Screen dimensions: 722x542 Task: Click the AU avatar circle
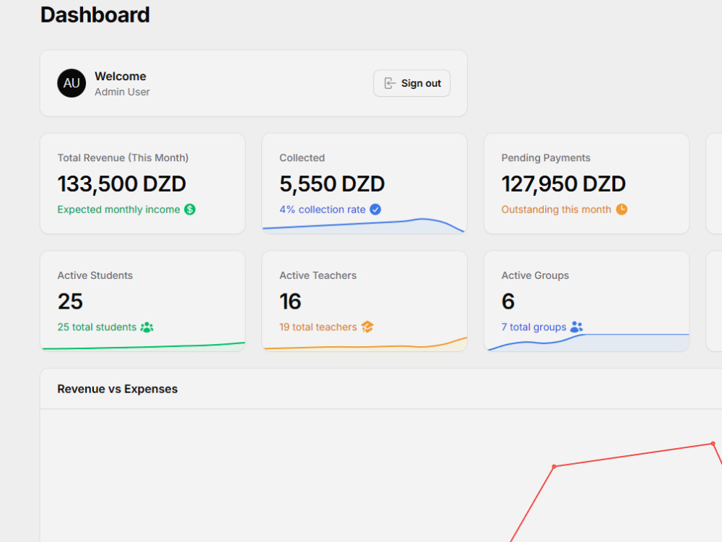coord(71,83)
